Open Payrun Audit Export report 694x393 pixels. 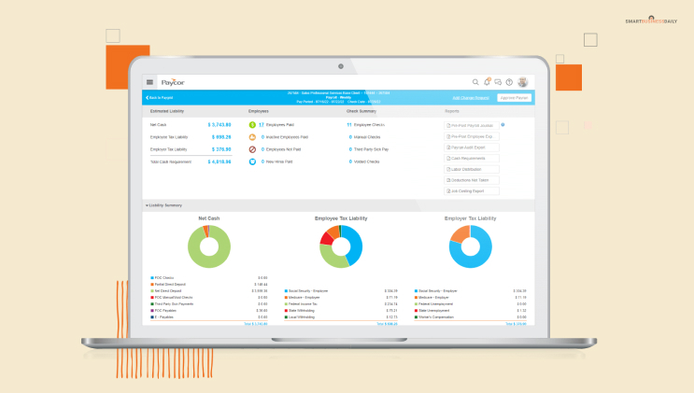click(472, 147)
